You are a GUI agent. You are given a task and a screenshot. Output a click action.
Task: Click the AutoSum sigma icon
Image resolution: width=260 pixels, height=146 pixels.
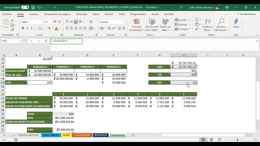click(197, 20)
